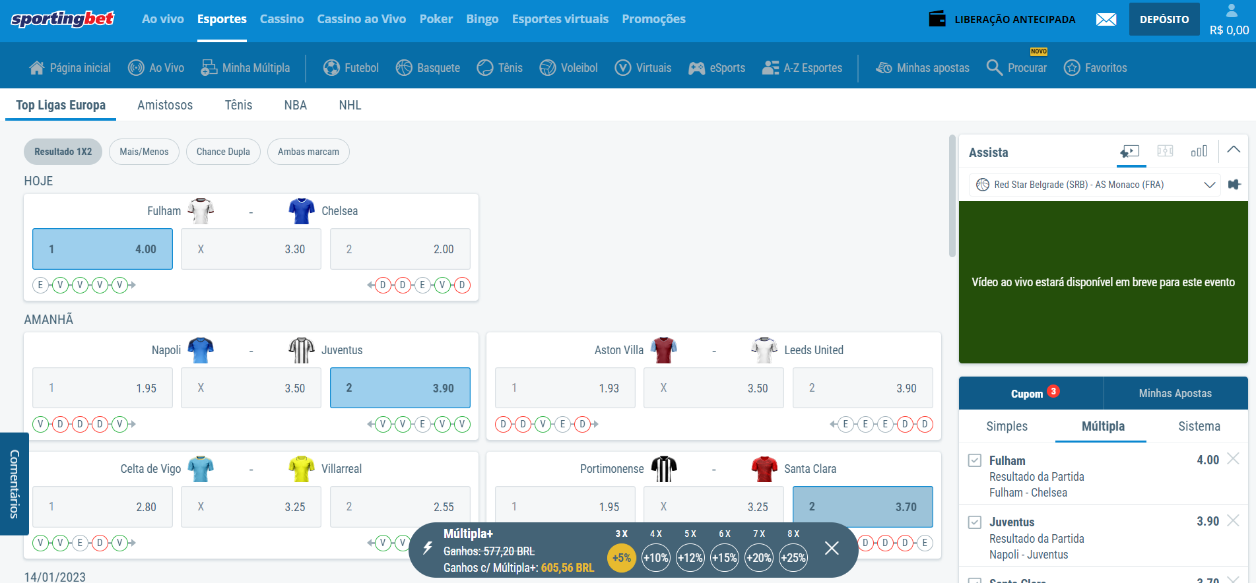Open Minhas apostas icon in sports bar
The width and height of the screenshot is (1256, 583).
pyautogui.click(x=884, y=68)
